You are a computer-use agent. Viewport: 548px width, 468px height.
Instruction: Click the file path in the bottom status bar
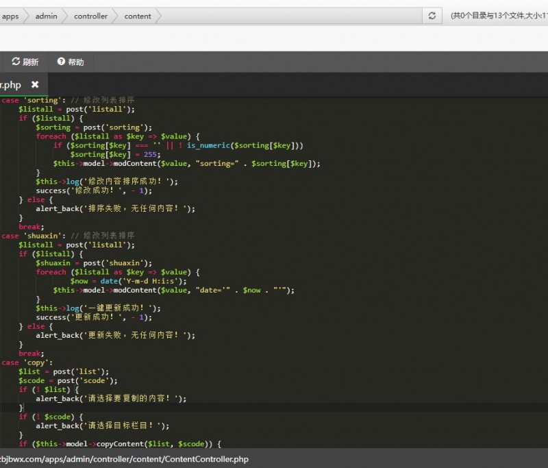coord(124,459)
